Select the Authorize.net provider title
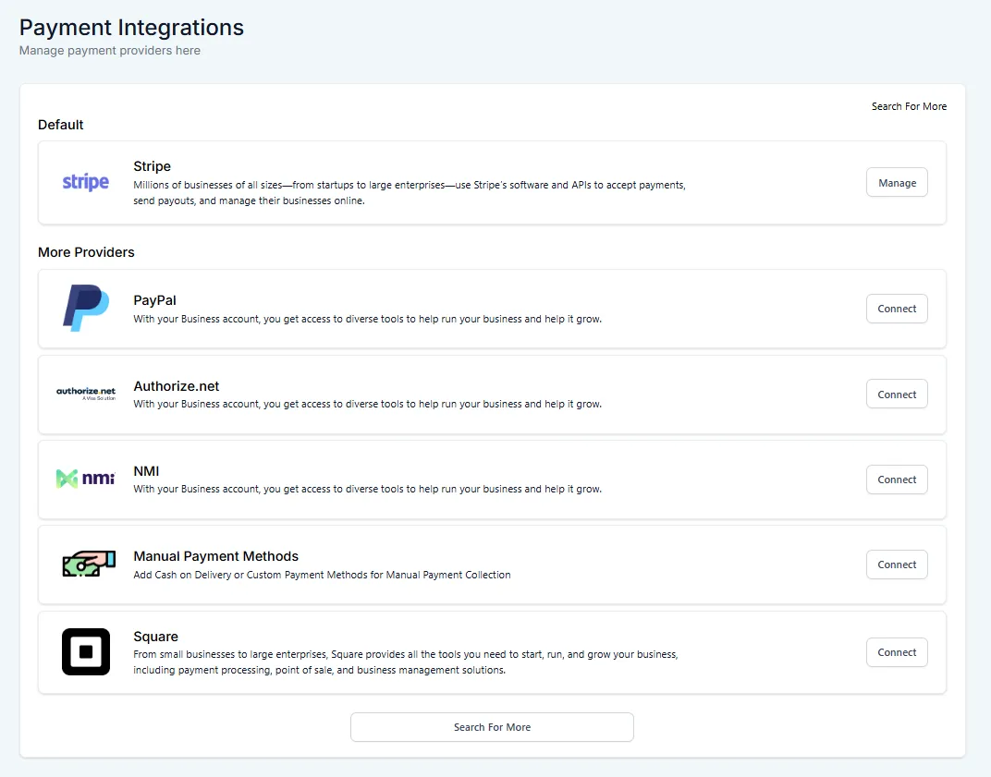 177,386
